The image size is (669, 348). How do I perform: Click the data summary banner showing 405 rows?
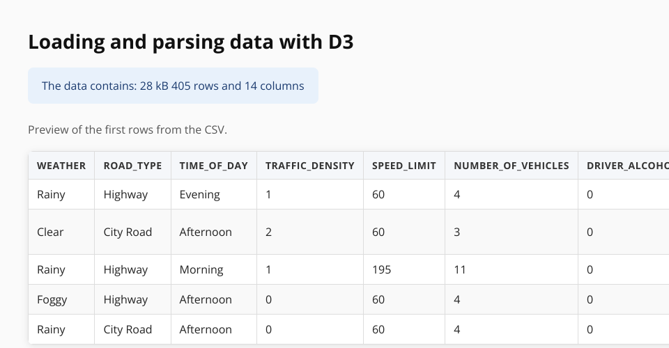tap(173, 86)
